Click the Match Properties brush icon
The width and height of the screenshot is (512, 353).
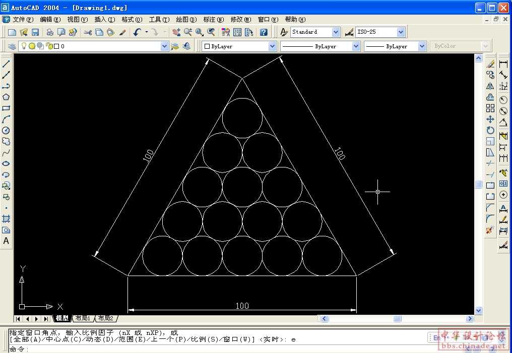tap(122, 32)
